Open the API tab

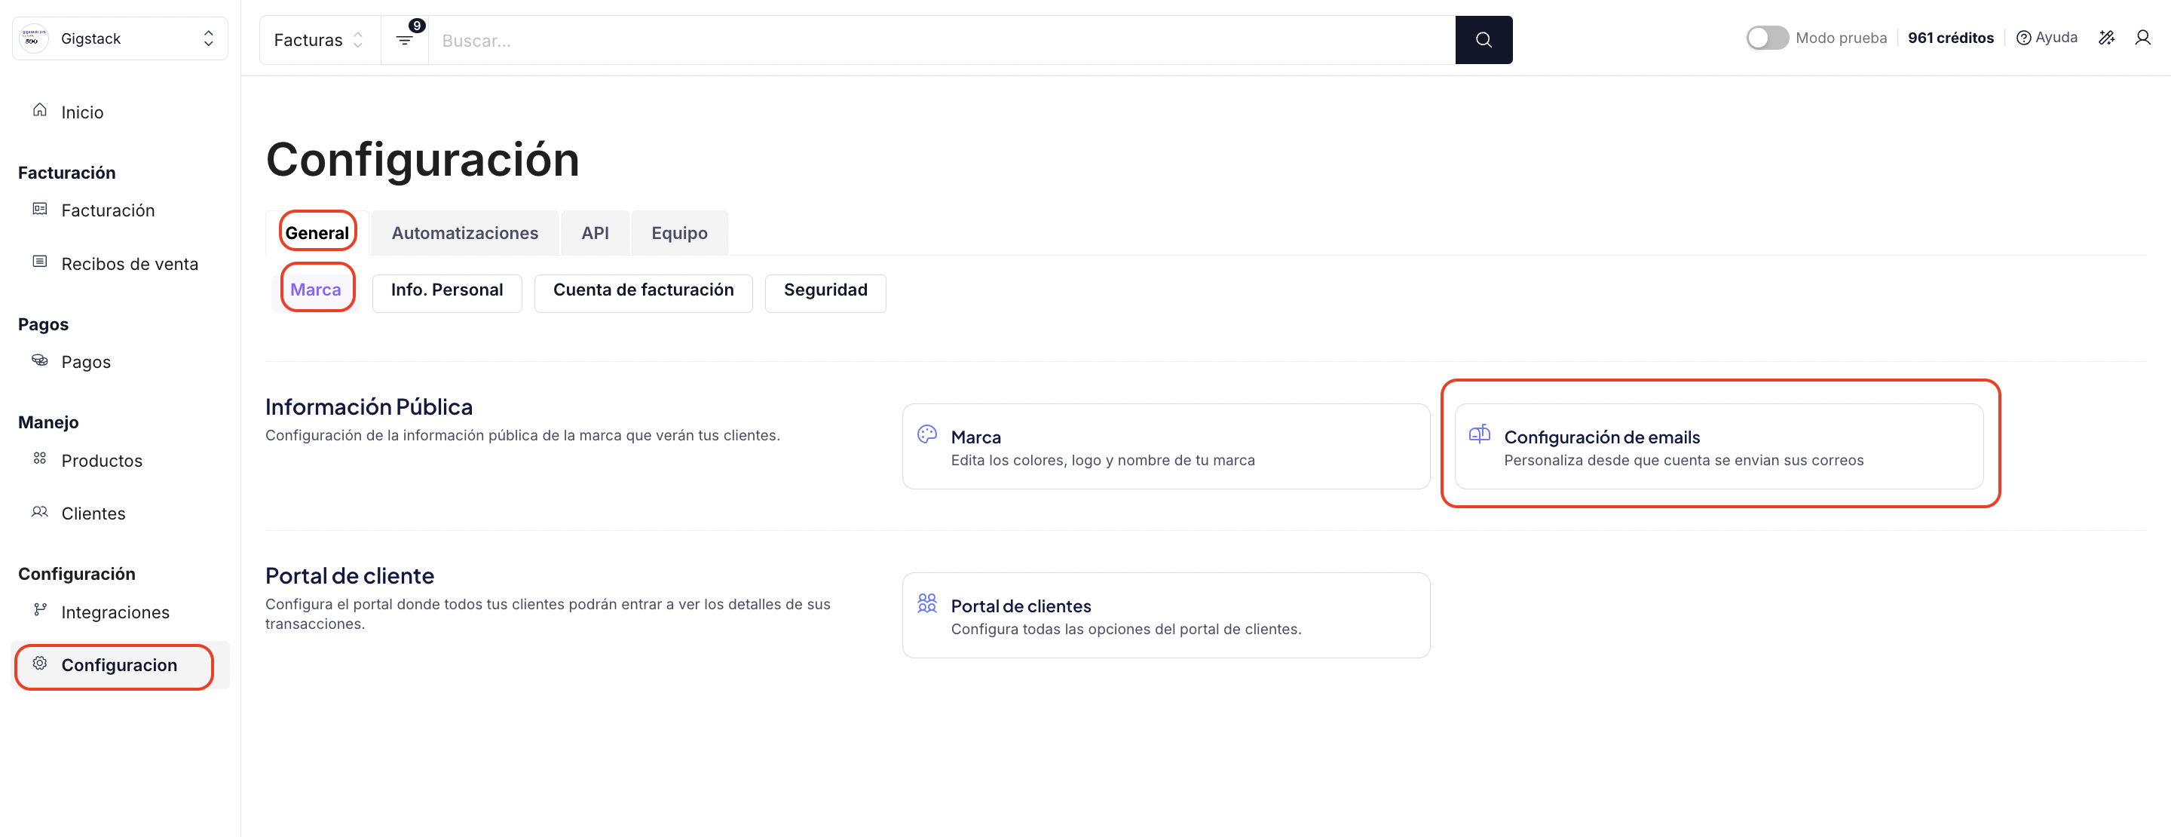click(x=595, y=234)
